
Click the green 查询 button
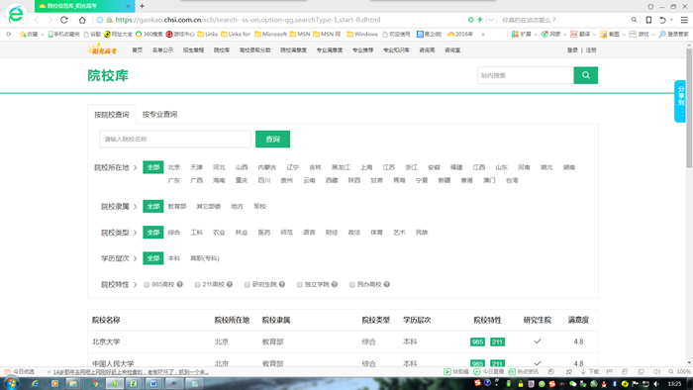point(272,140)
